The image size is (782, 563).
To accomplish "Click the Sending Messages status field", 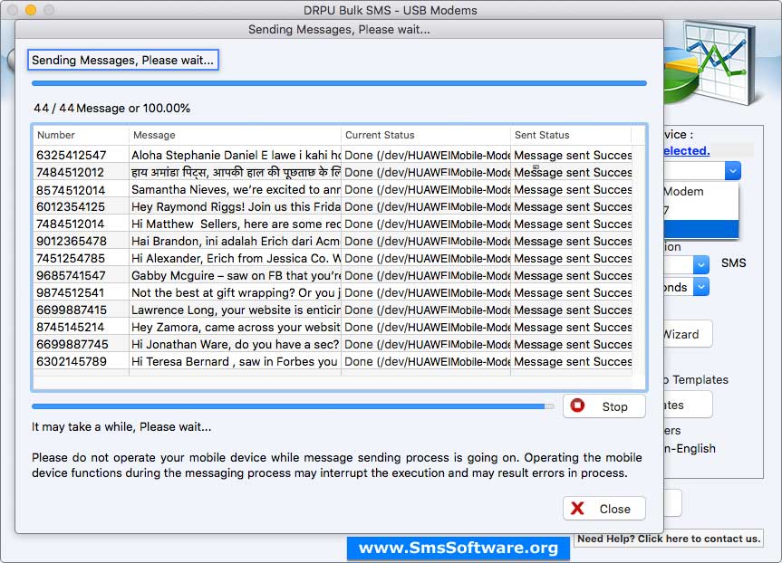I will point(122,60).
